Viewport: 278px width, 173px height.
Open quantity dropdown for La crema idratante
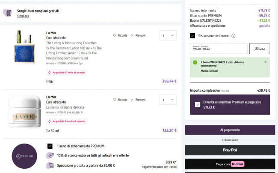(x=167, y=100)
